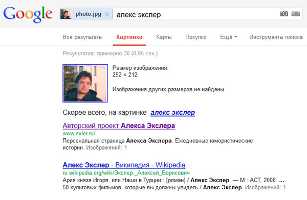Switch to Все результаты tab

pos(82,37)
